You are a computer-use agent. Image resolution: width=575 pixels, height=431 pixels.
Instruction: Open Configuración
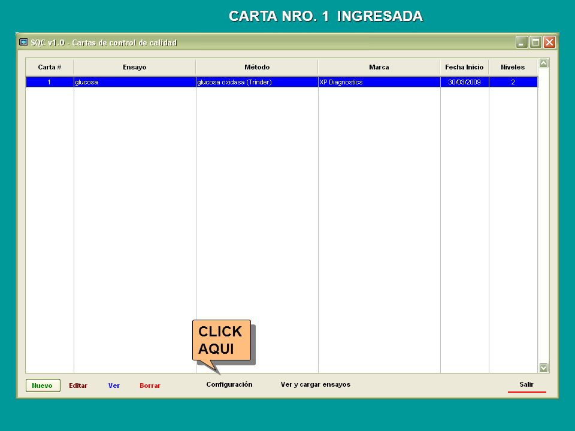(229, 384)
